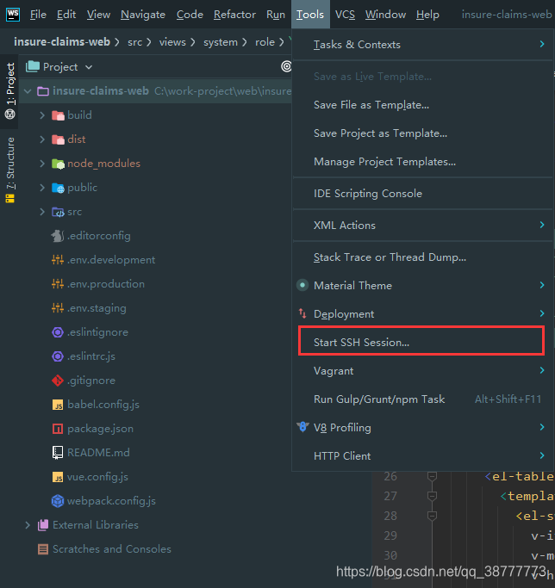Collapse the insure-claims-web root node

(x=28, y=91)
